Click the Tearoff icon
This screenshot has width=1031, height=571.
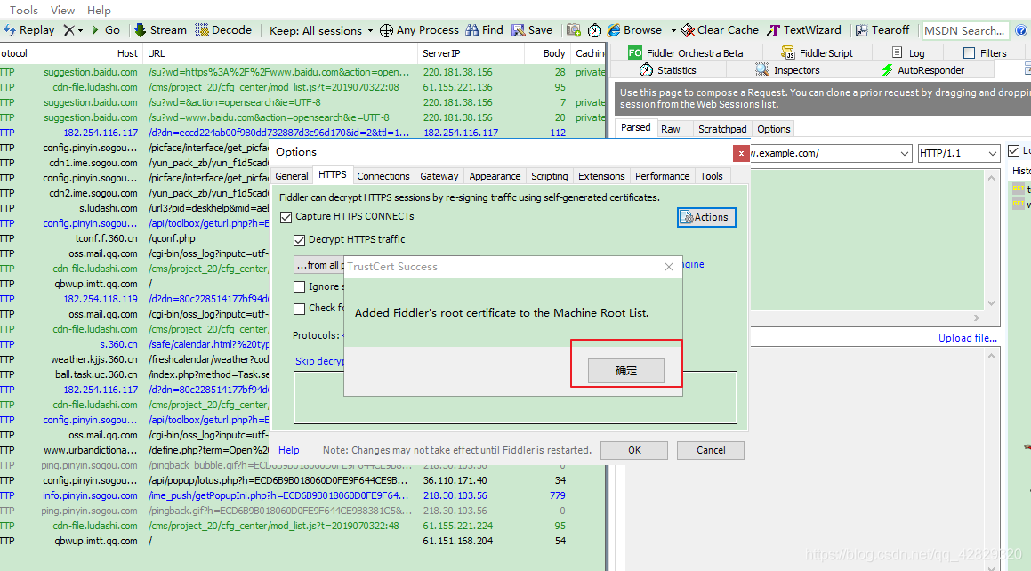tap(861, 30)
